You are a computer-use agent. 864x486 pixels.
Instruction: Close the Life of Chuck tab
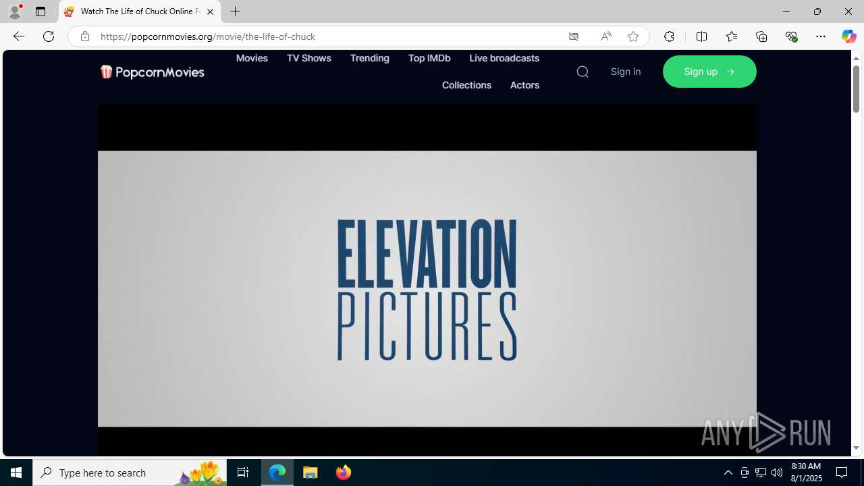[210, 11]
